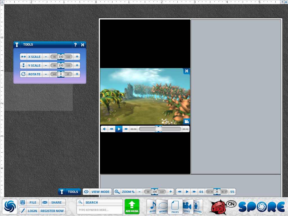Mute the video sound
288x216 pixels.
tap(105, 129)
